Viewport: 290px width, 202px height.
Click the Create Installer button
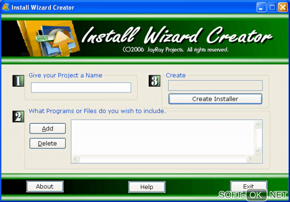pos(215,99)
